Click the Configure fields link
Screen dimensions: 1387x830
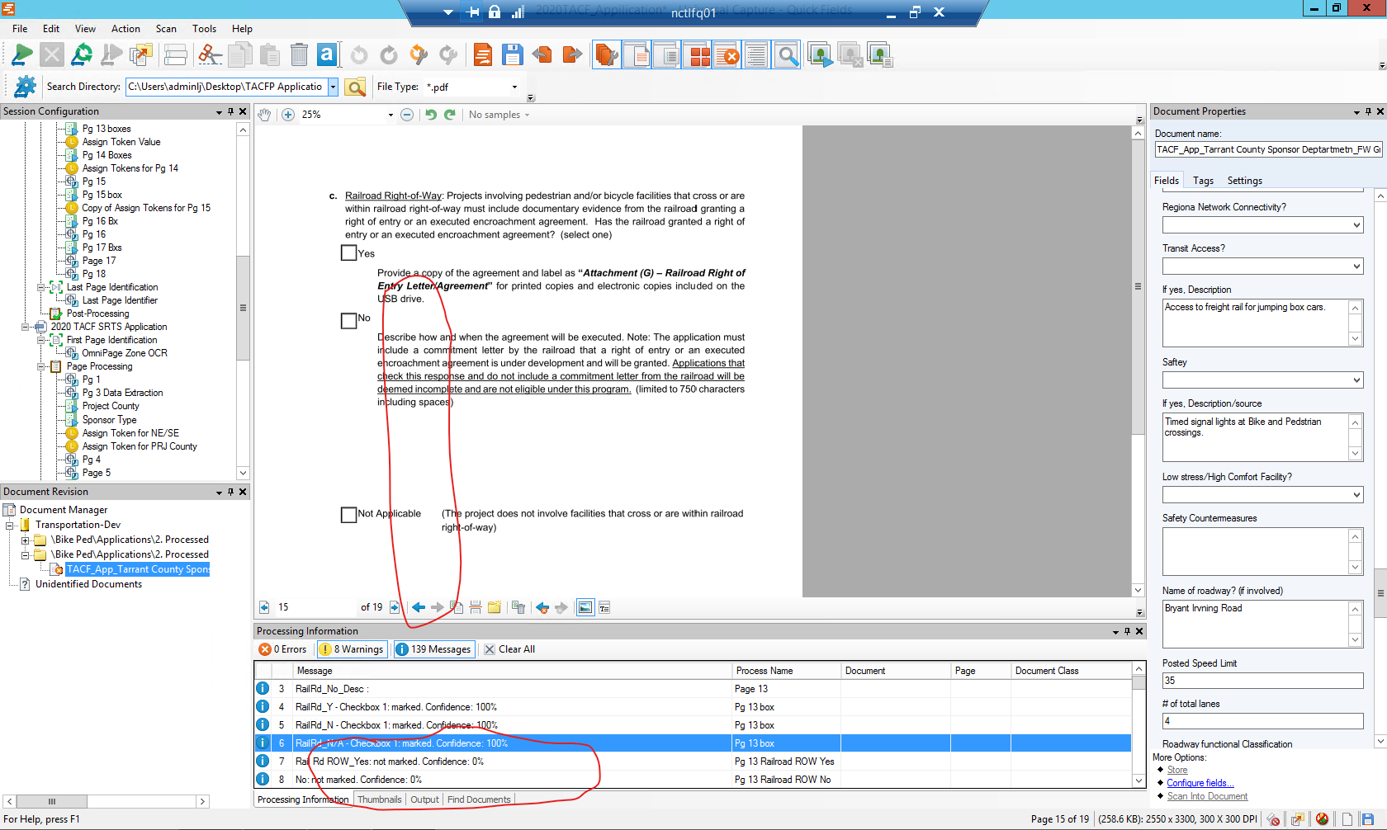[x=1200, y=783]
